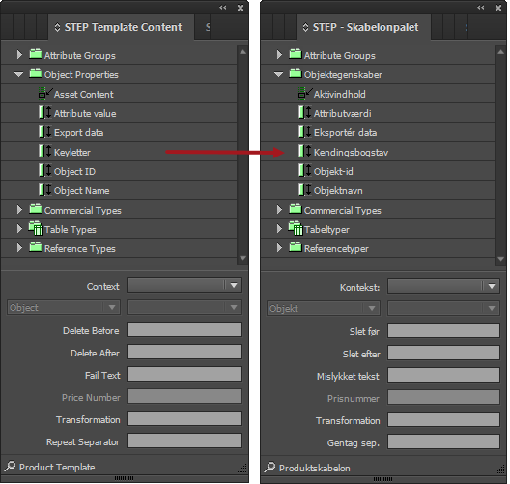
Task: Click the Delete Before input field
Action: pyautogui.click(x=184, y=329)
